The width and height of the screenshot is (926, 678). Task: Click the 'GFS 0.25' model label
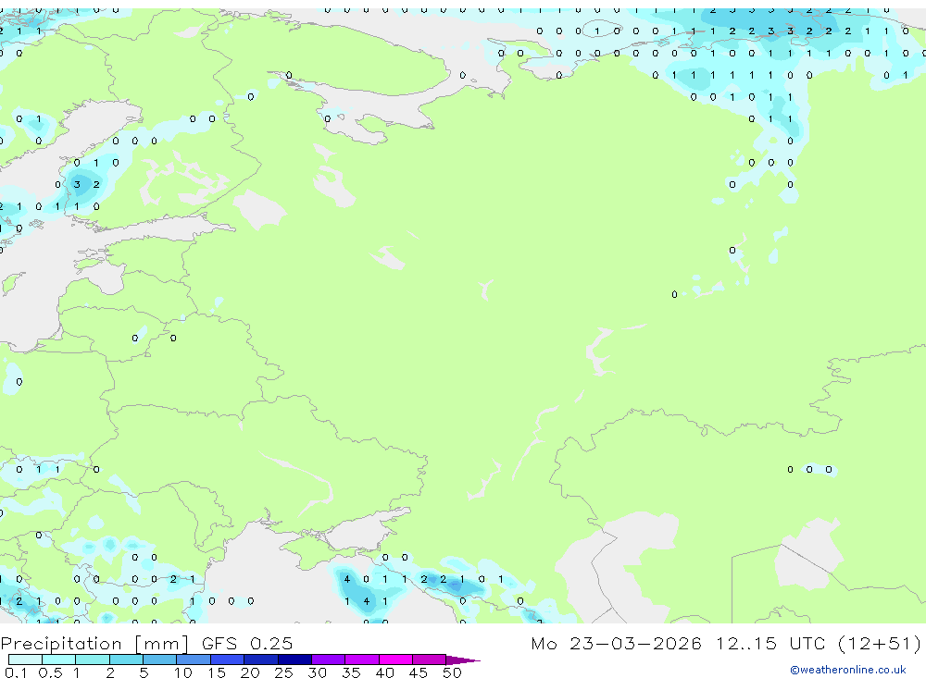pos(247,643)
